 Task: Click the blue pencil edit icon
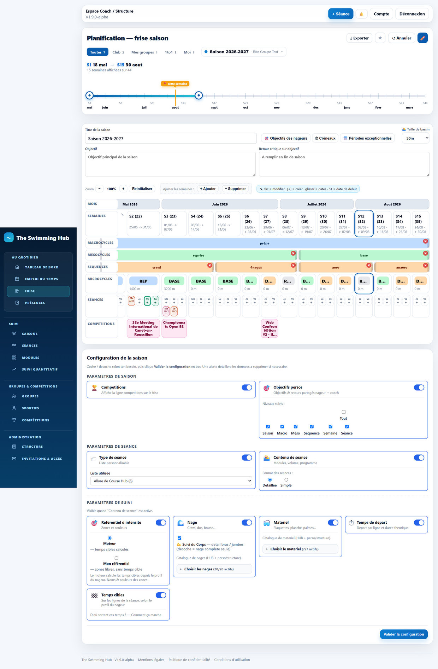point(422,38)
